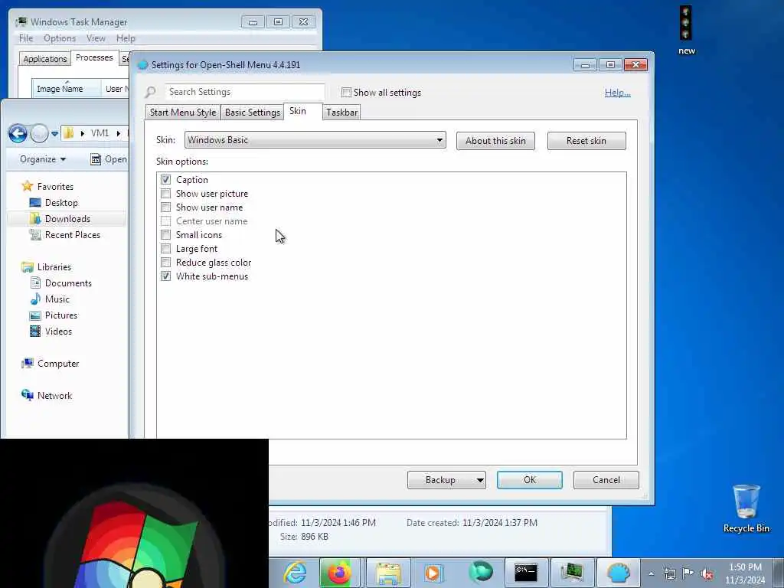Open the Recycle Bin desktop icon
The height and width of the screenshot is (588, 784).
746,508
